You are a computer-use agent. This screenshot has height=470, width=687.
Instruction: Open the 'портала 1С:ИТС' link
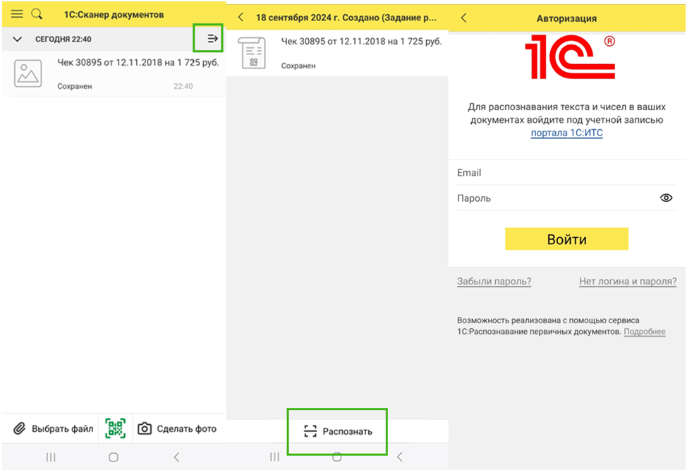coord(566,133)
